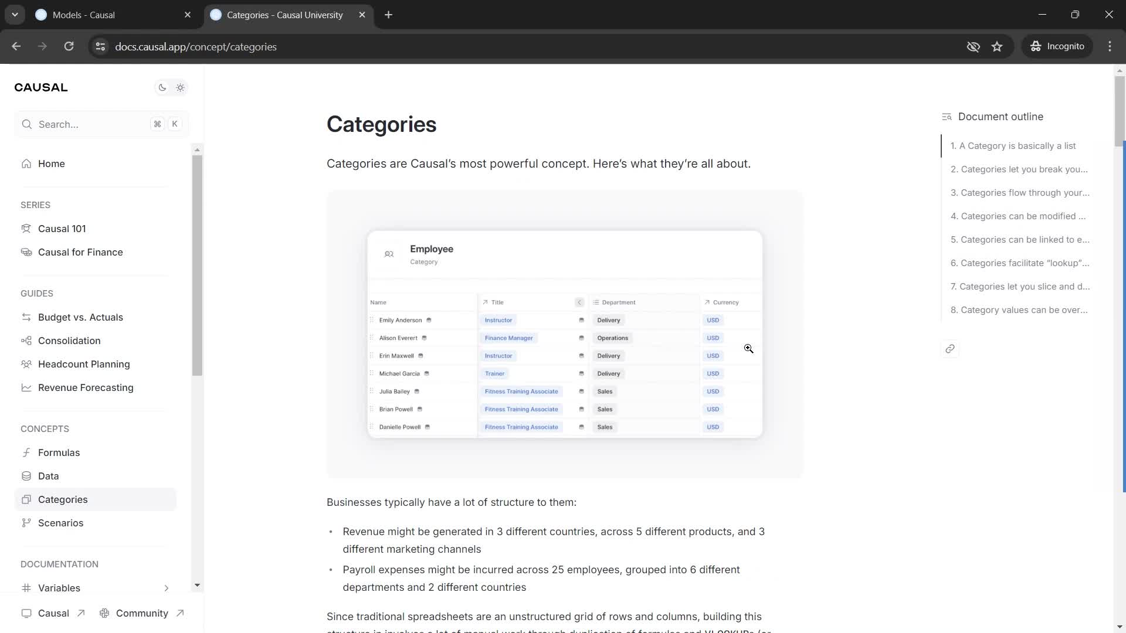The width and height of the screenshot is (1126, 633).
Task: Switch to light mode using sun icon
Action: (180, 88)
